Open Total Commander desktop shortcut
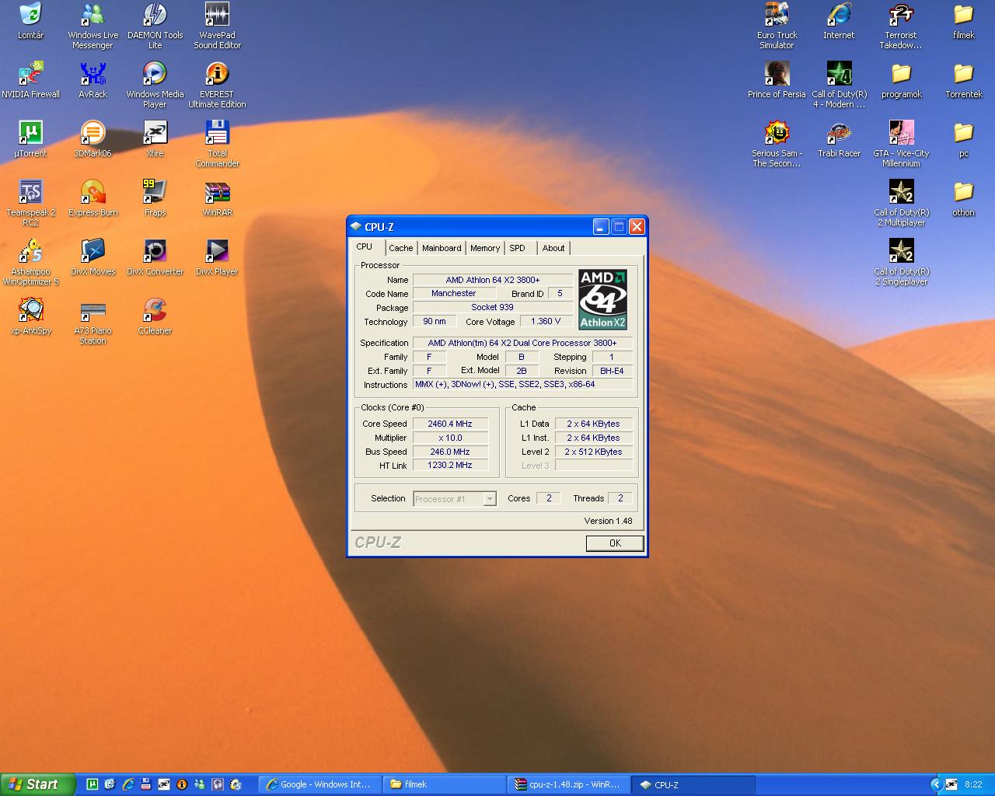995x796 pixels. [217, 145]
